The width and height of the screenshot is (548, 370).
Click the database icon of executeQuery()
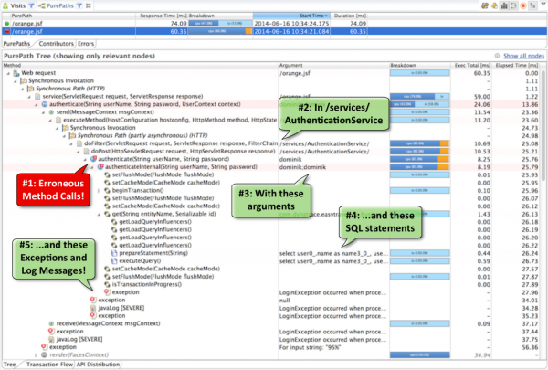click(114, 261)
